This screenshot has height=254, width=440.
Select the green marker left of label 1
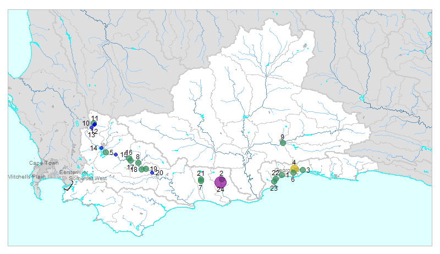282,175
